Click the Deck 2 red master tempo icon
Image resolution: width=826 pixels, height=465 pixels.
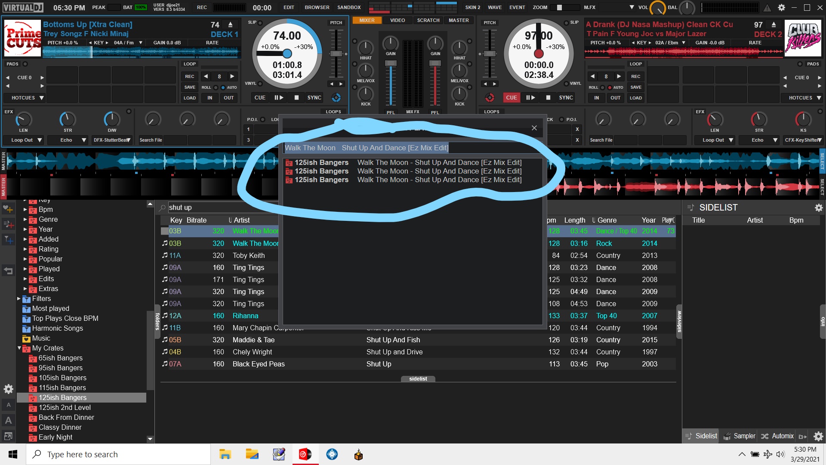[x=490, y=98]
